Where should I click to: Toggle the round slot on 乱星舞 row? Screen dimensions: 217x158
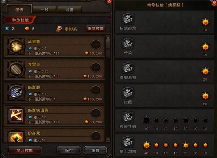pyautogui.click(x=96, y=44)
